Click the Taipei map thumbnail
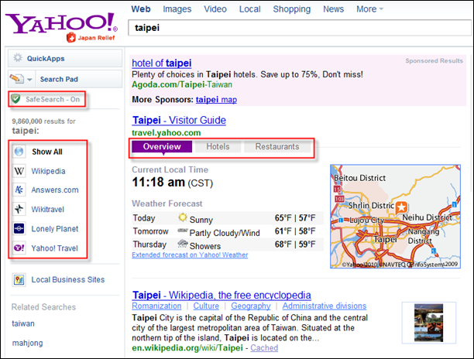Screen dimensions: 474x359 [396, 217]
